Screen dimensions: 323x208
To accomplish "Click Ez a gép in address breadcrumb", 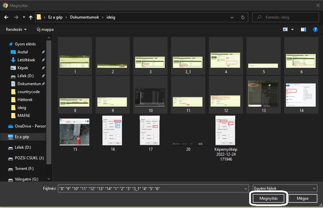I will (x=55, y=17).
